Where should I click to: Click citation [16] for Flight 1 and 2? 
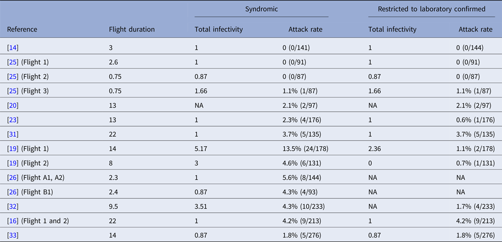(12, 221)
